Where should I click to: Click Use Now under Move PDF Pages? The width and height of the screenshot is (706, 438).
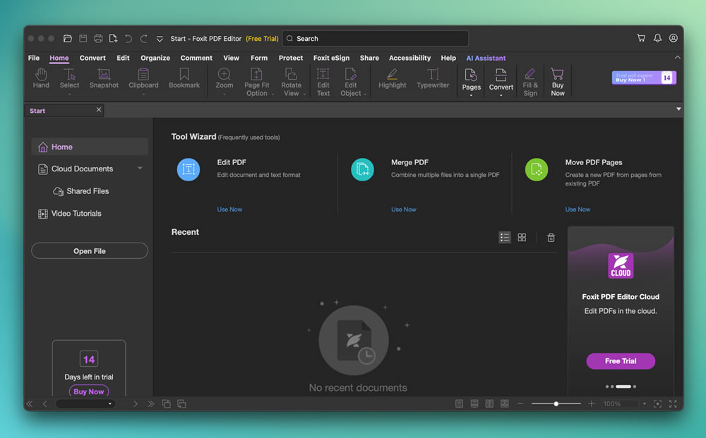[578, 209]
